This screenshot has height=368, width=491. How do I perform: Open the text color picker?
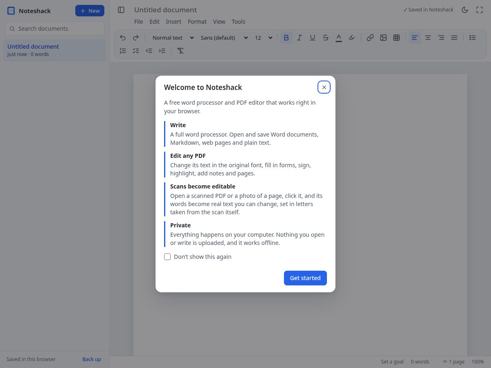tap(339, 38)
